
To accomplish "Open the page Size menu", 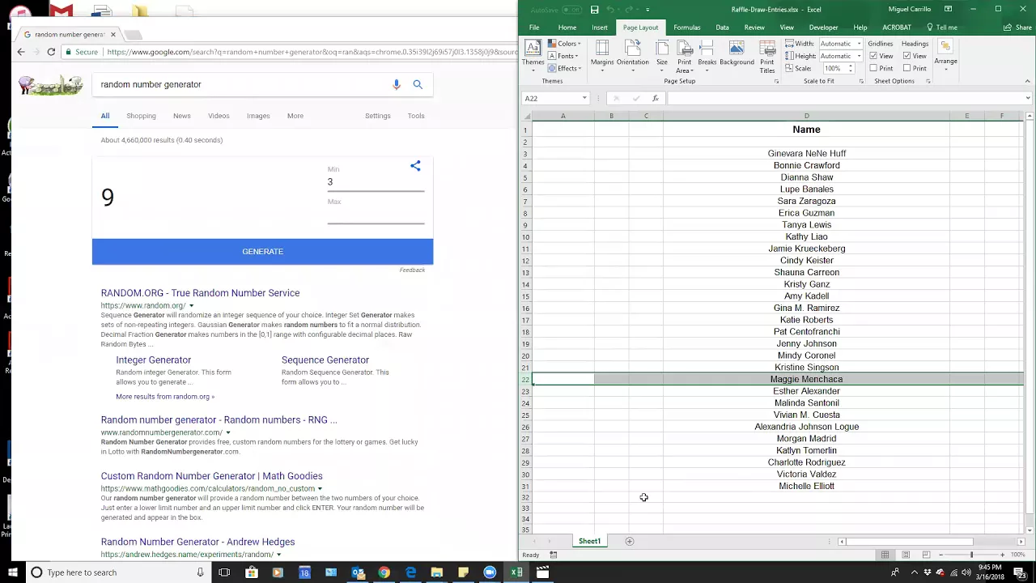I will tap(662, 55).
